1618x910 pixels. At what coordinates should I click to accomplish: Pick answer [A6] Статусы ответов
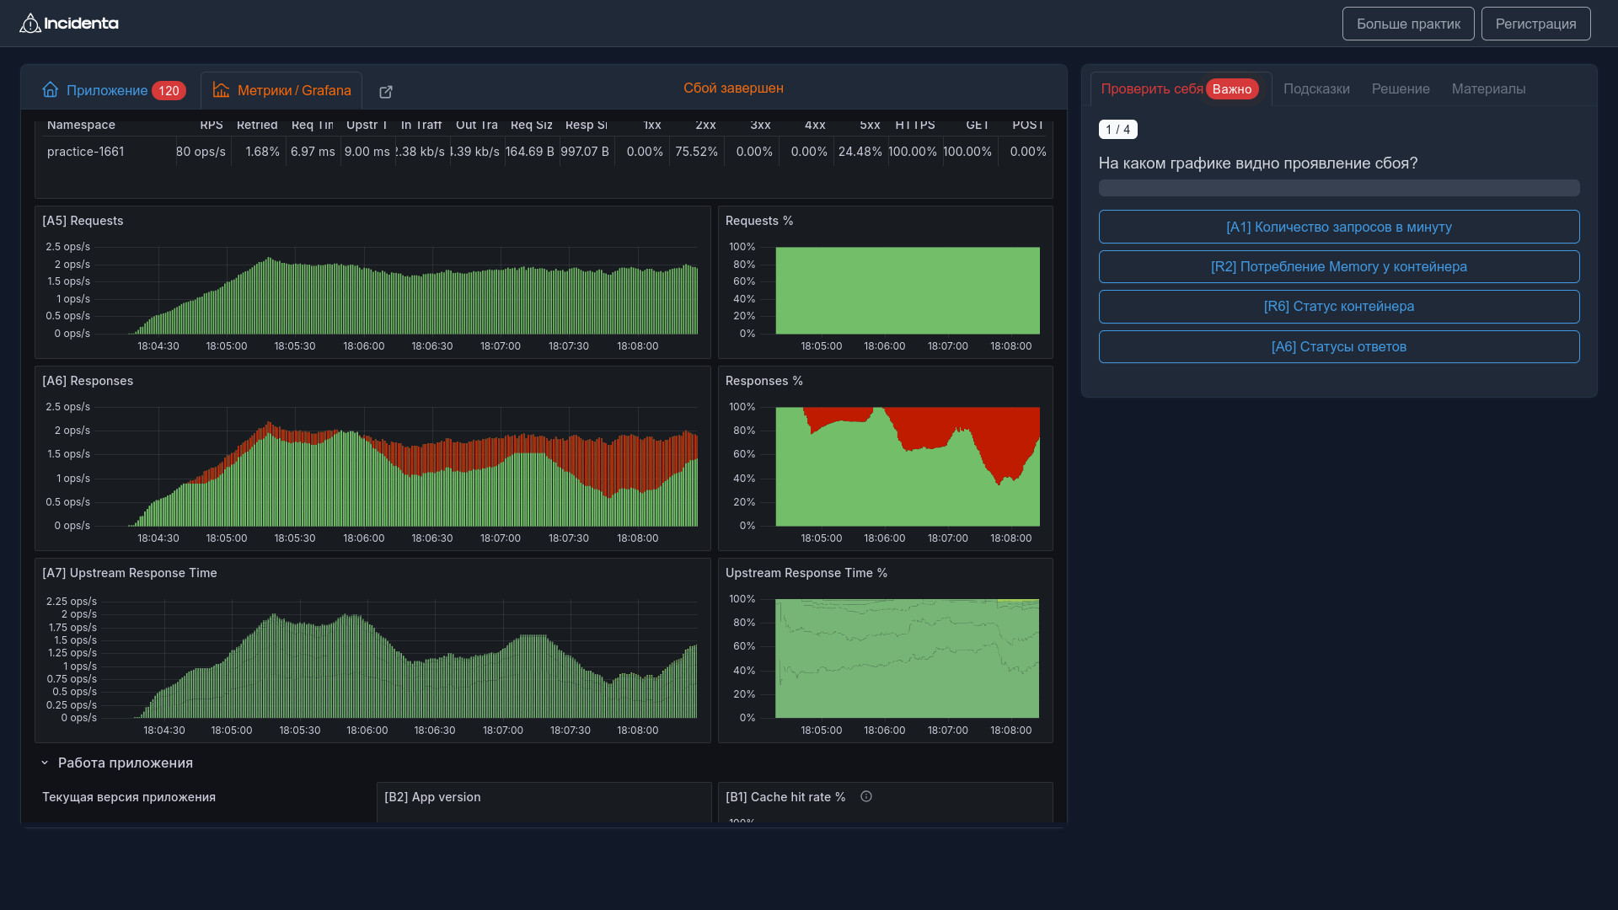(x=1338, y=347)
